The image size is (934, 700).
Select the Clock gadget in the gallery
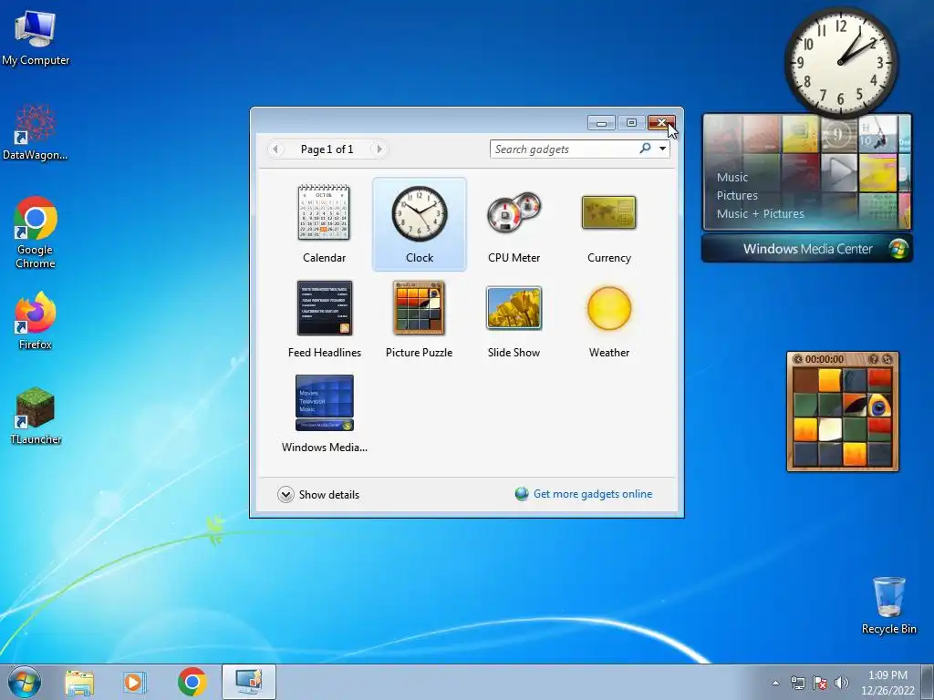(420, 224)
